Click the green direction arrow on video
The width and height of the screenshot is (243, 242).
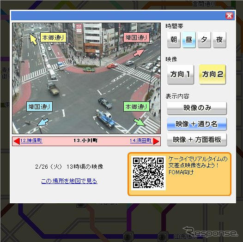click(140, 122)
